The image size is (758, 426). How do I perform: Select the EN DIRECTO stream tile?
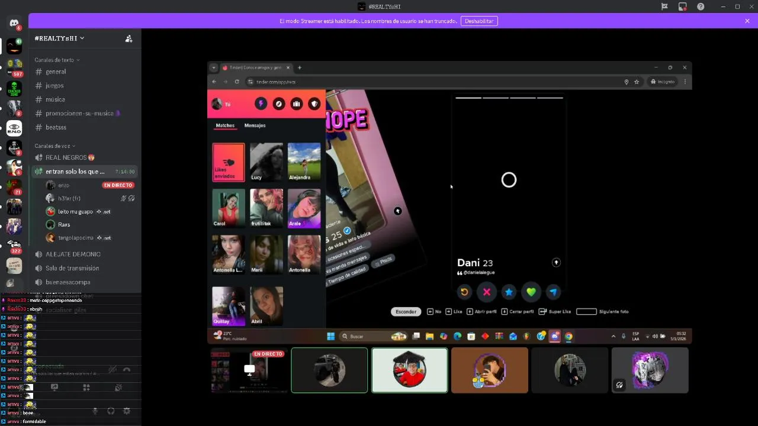point(249,370)
